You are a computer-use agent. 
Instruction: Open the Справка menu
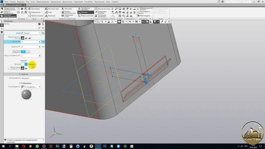point(115,2)
